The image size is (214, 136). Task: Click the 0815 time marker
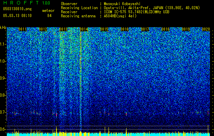(x=104, y=29)
